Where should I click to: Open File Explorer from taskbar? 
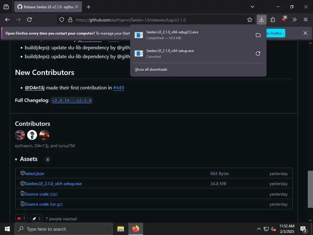coord(120,229)
